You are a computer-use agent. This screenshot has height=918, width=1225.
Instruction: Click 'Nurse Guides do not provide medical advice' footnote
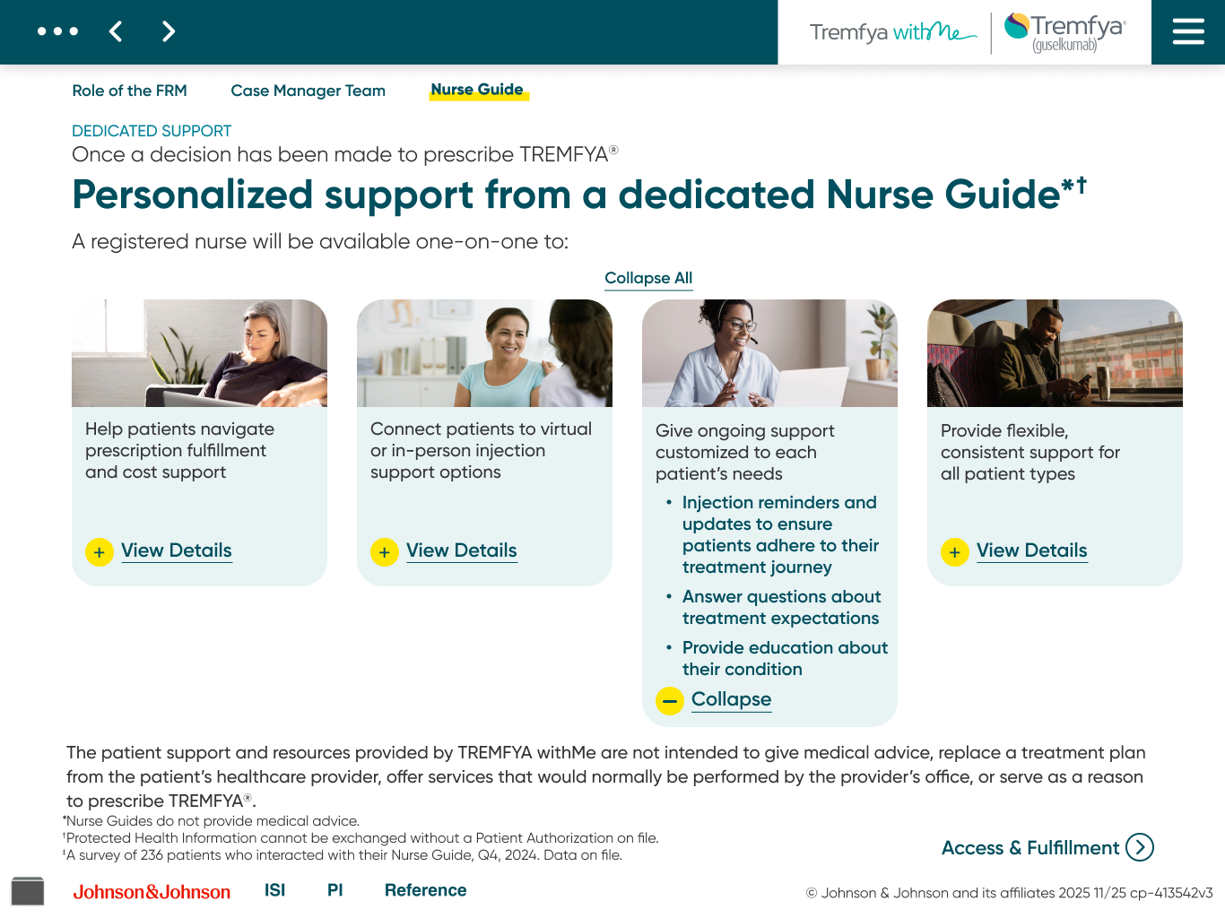tap(212, 821)
